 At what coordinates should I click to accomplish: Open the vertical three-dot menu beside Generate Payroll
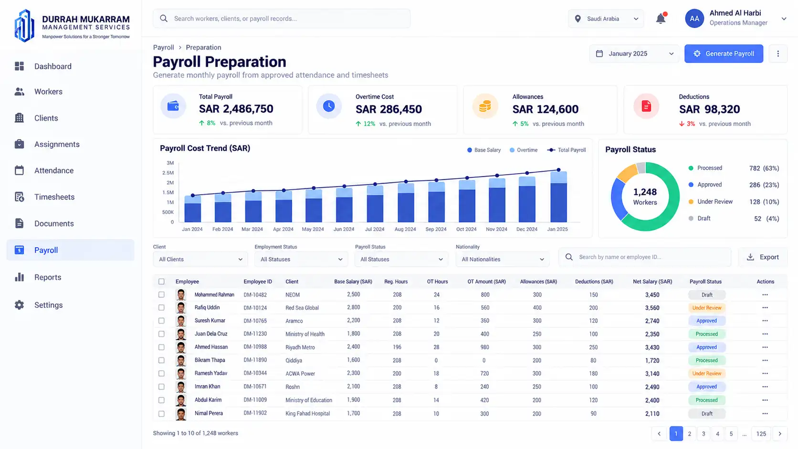pos(778,53)
